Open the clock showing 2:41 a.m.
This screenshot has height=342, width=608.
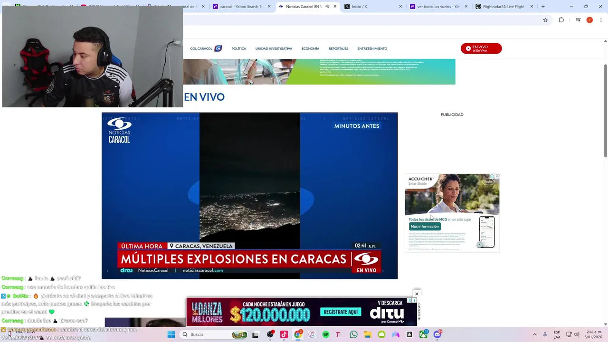[x=594, y=334]
